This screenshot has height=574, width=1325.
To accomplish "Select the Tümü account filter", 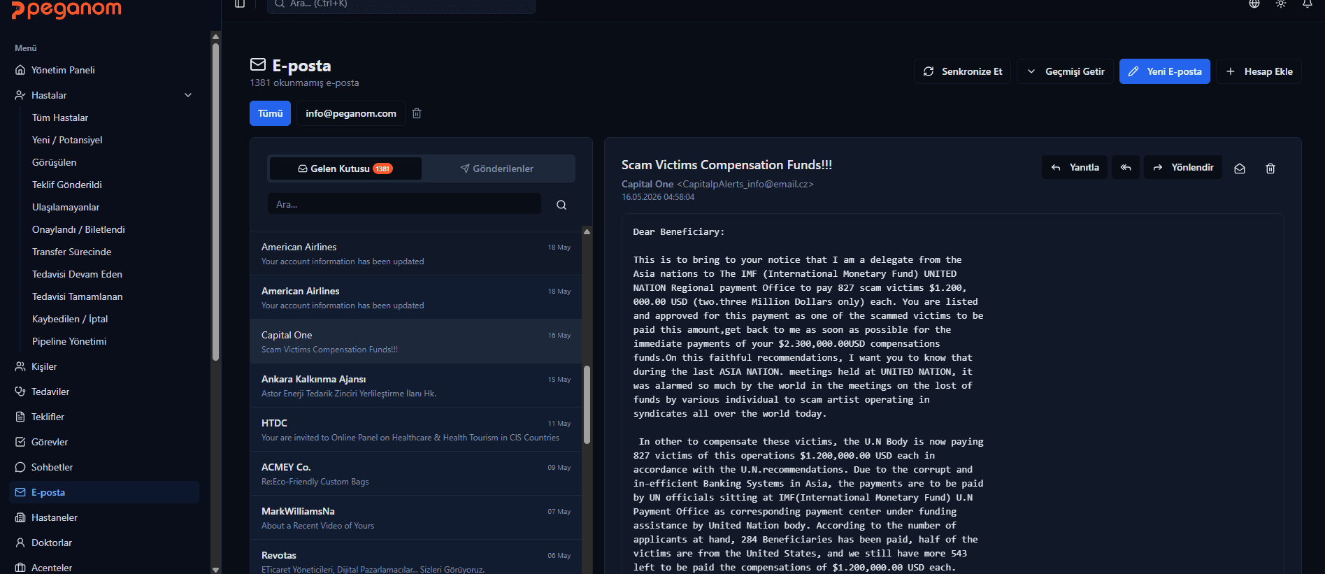I will (270, 113).
